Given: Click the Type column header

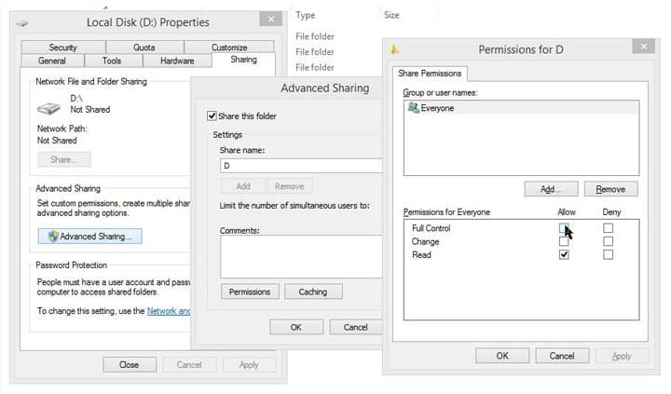Looking at the screenshot, I should click(x=306, y=16).
